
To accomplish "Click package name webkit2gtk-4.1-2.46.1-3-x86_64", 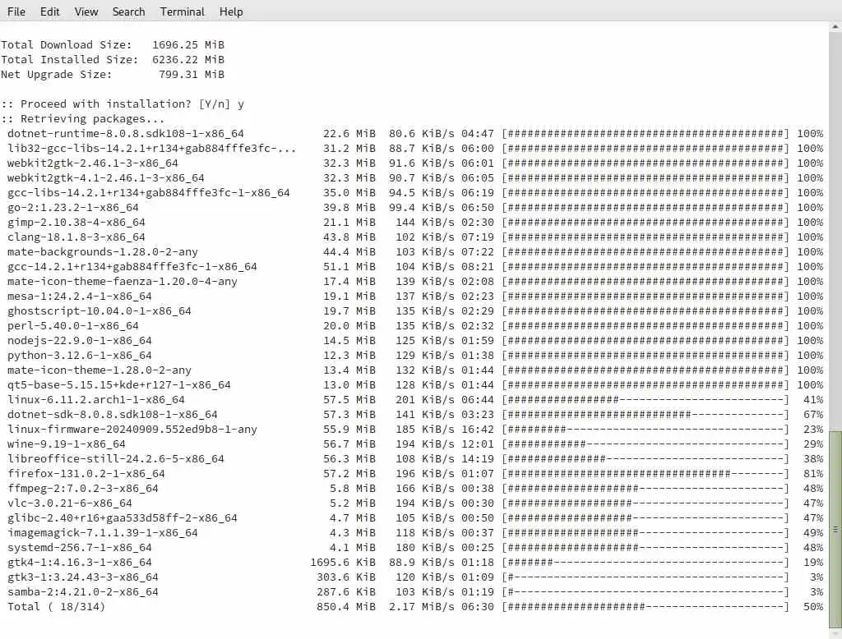I will pos(106,177).
